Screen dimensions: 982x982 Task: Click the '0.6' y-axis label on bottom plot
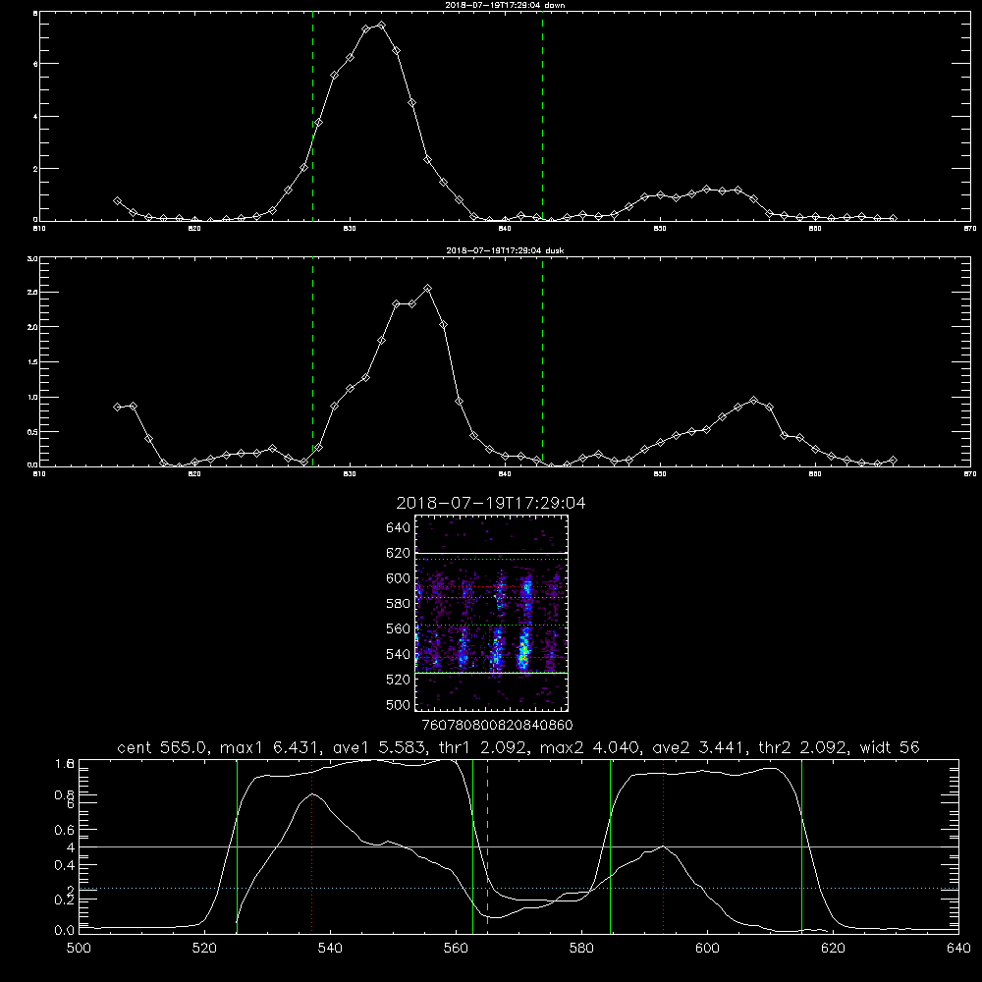64,830
